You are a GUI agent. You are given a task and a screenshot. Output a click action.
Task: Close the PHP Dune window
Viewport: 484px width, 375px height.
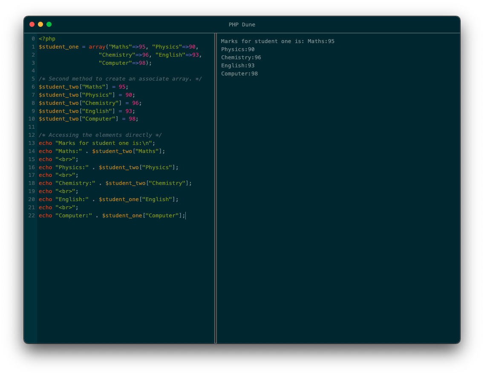click(32, 24)
